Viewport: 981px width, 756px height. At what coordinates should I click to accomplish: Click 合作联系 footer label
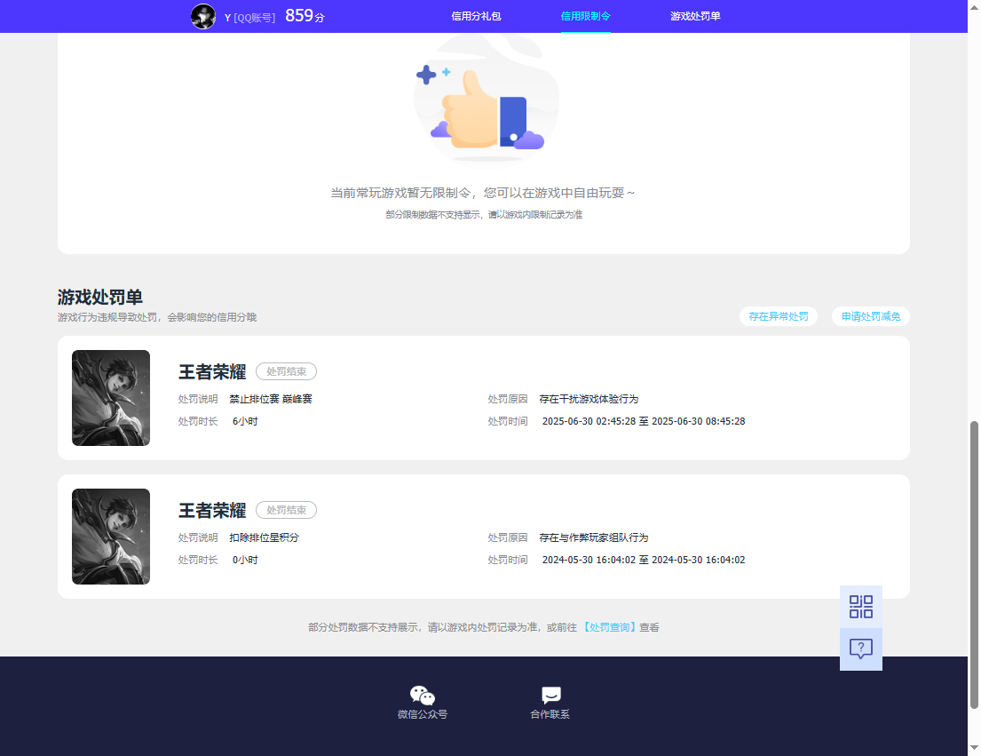point(550,714)
